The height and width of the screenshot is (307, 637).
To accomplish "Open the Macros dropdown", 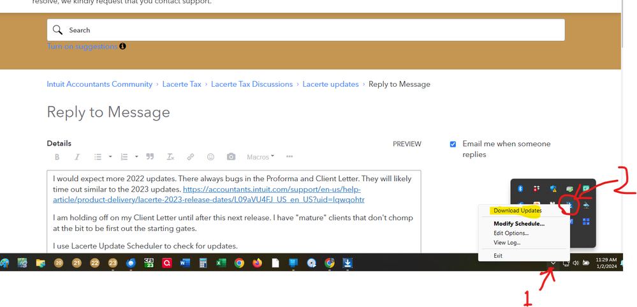I will point(260,157).
